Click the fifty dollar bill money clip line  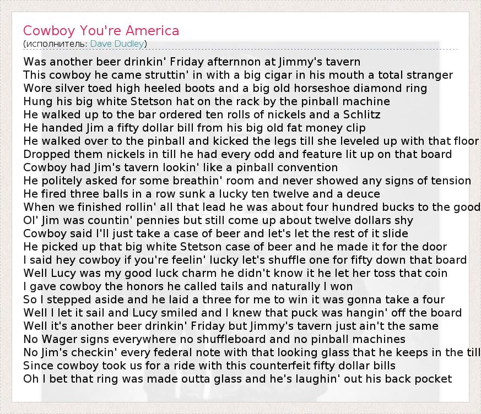pos(194,128)
